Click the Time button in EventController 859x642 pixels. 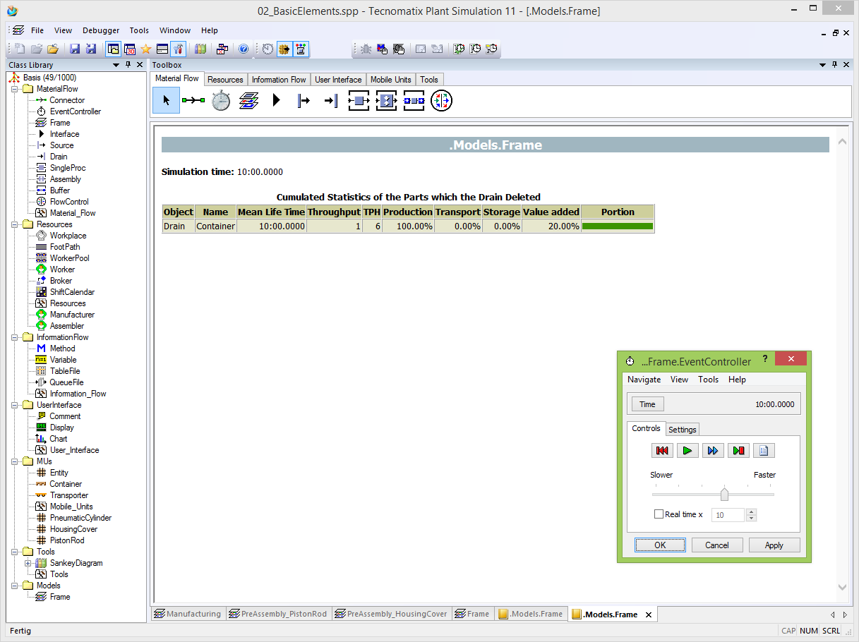point(647,404)
